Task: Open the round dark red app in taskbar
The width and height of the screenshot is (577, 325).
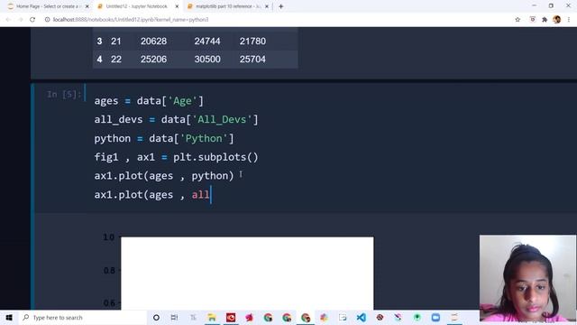Action: point(380,317)
